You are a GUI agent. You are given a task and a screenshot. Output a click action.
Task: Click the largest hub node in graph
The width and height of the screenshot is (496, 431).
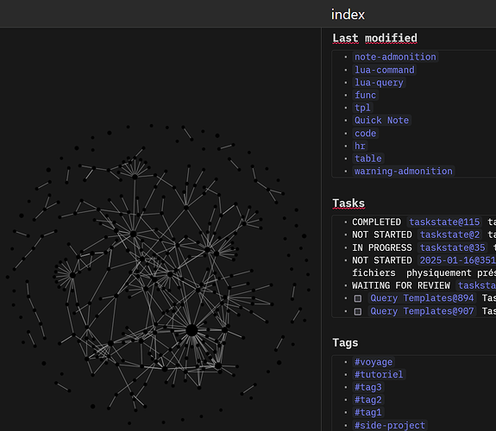(x=191, y=330)
